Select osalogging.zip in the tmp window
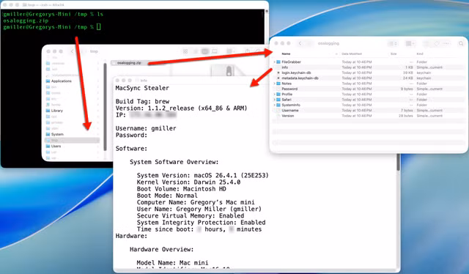This screenshot has height=274, width=469. (129, 63)
